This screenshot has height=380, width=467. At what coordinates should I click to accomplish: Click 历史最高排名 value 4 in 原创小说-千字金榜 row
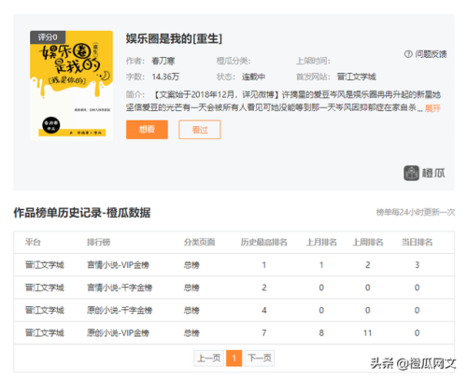[x=264, y=310]
